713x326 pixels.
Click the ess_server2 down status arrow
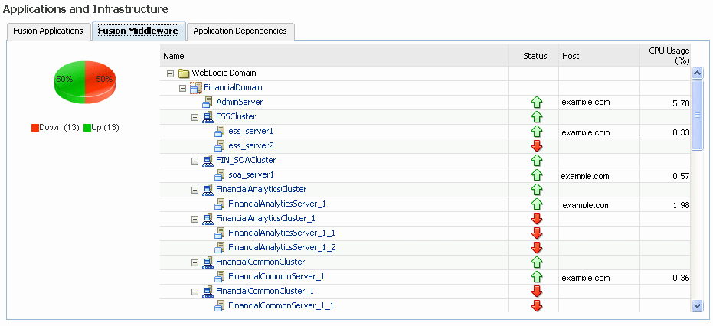537,146
